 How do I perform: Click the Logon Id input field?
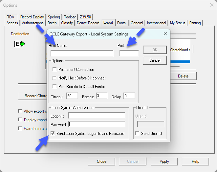[97, 116]
